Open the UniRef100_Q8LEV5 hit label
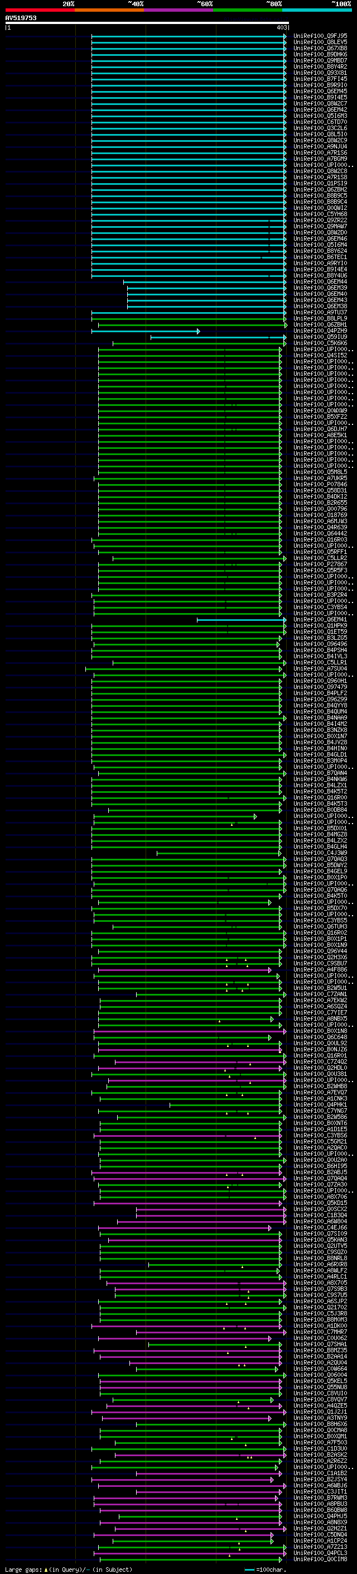The height and width of the screenshot is (1574, 357). pos(320,42)
